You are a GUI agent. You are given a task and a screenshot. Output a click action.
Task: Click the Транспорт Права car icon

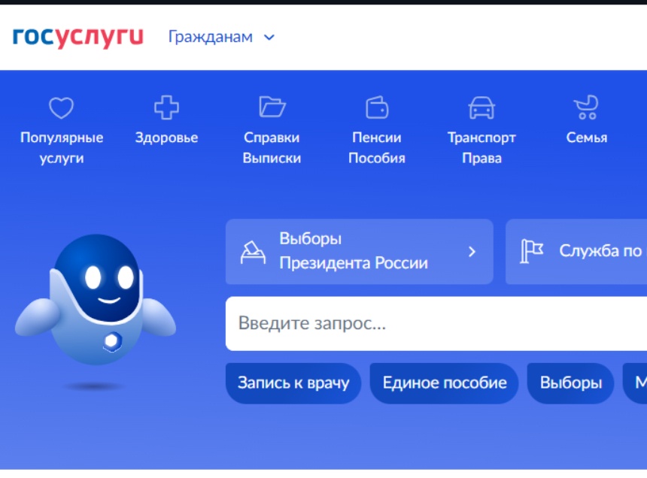coord(481,107)
